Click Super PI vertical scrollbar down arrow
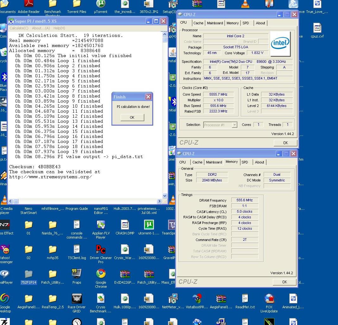 [x=165, y=196]
